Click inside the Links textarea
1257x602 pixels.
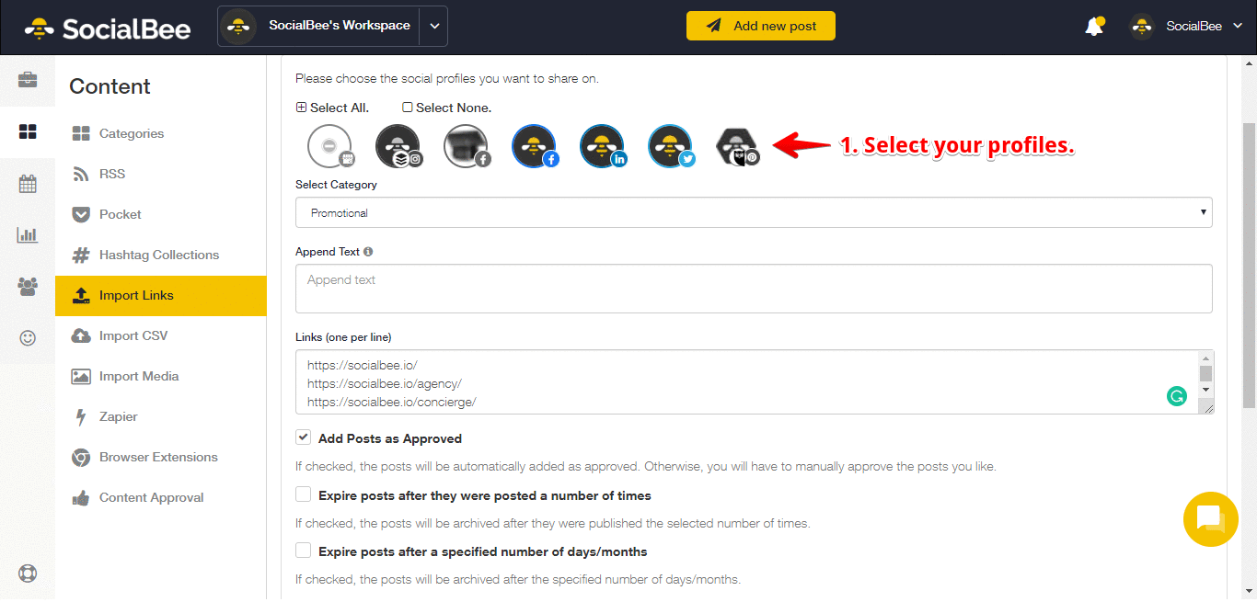click(x=746, y=381)
